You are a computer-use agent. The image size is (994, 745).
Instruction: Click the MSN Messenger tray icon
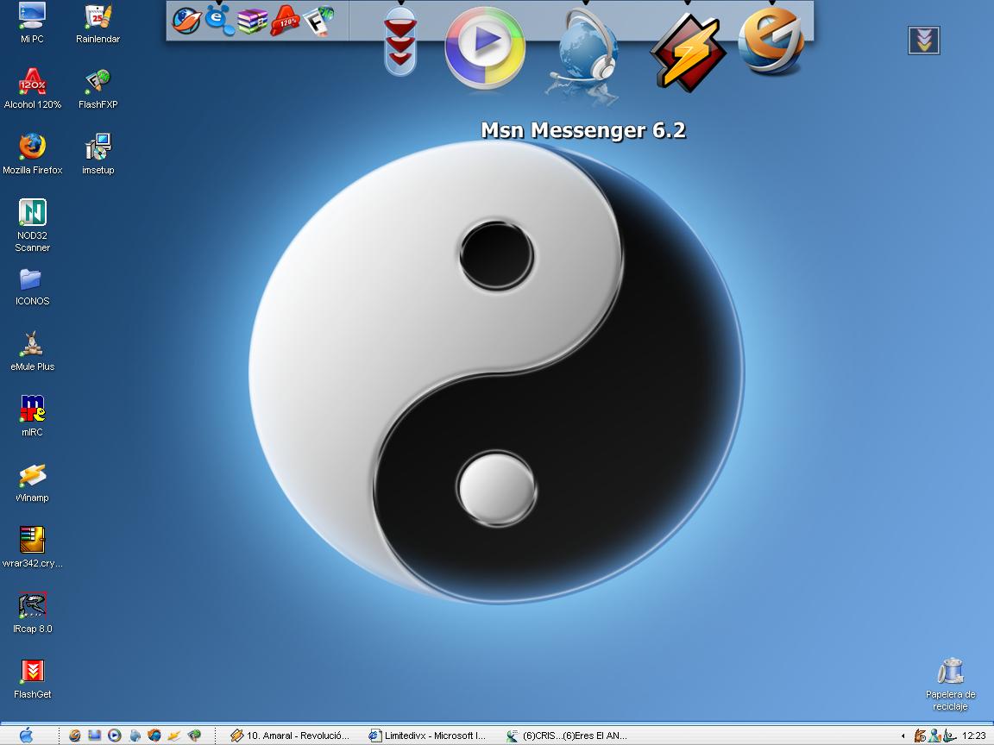tap(935, 736)
